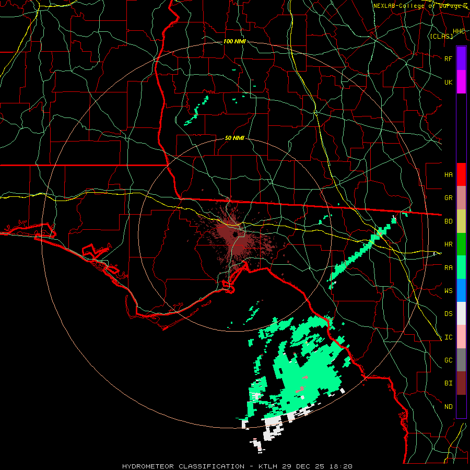The height and width of the screenshot is (470, 470).
Task: Click the 100 NMI range ring label
Action: coord(234,41)
